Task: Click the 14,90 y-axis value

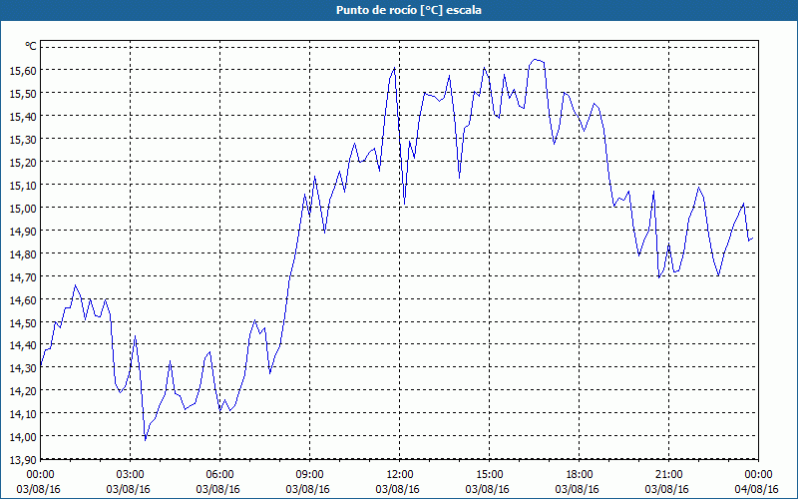Action: [23, 231]
